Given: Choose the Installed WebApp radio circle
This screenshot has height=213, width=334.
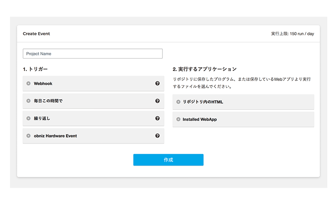Looking at the screenshot, I should (x=178, y=119).
